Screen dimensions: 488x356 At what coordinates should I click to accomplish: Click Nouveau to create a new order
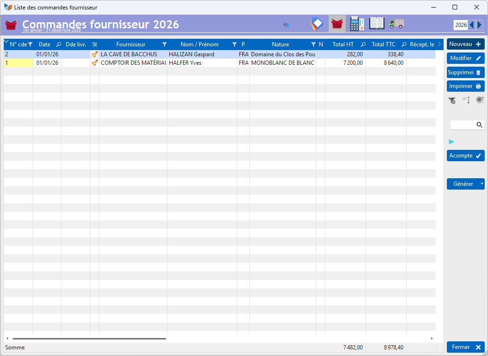tap(465, 44)
